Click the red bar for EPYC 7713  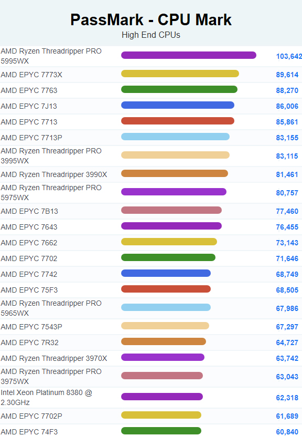point(178,121)
